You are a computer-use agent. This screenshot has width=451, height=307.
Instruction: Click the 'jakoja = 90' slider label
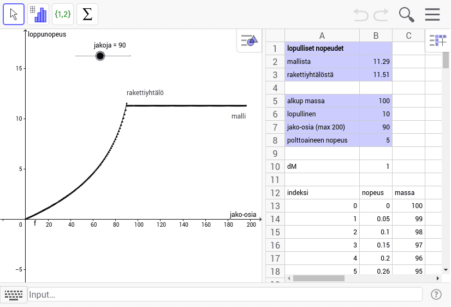(110, 45)
